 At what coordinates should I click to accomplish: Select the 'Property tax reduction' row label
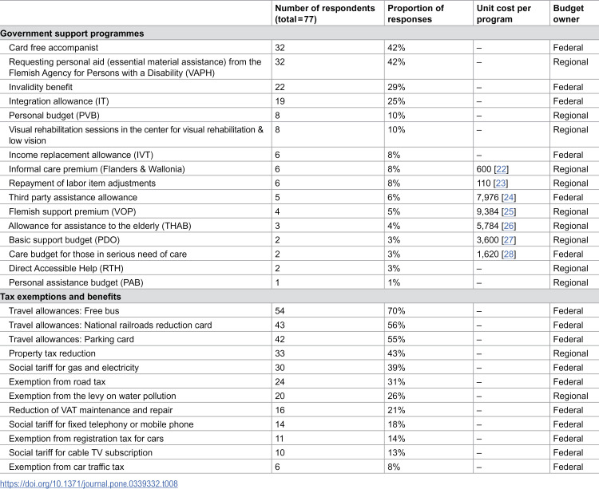point(52,353)
